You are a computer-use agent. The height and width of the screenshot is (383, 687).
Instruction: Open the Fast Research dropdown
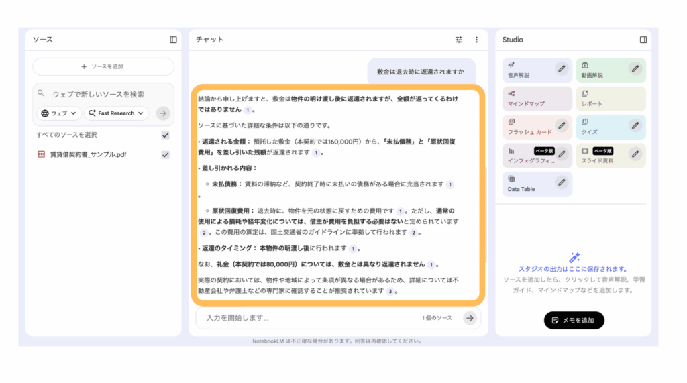(x=116, y=113)
